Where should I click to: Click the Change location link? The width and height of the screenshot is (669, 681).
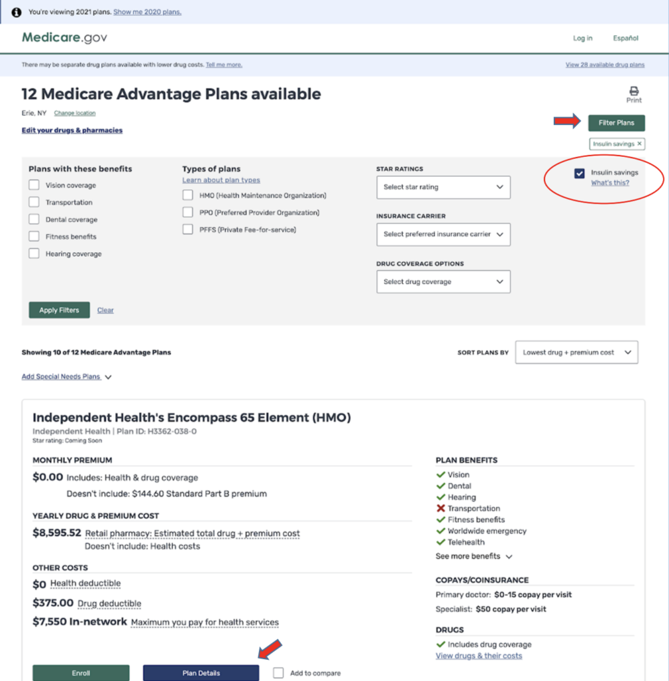75,113
